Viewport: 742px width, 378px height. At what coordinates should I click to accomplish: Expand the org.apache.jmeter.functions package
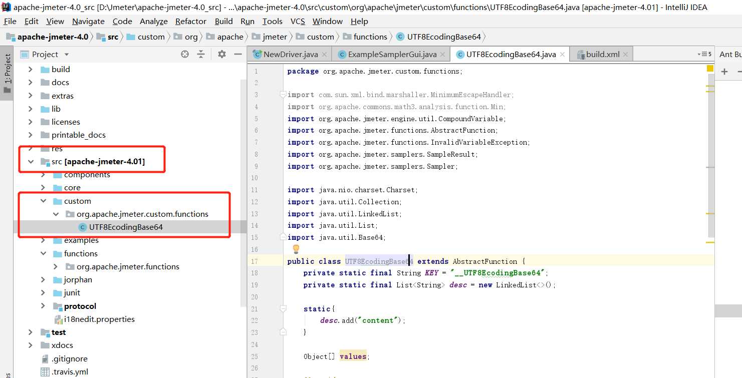[56, 266]
